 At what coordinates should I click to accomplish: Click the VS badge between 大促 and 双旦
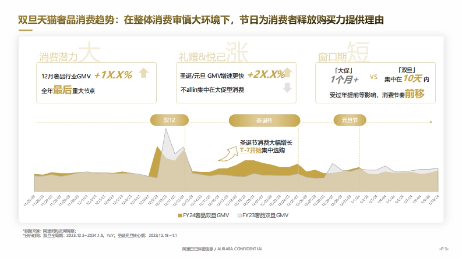click(373, 77)
